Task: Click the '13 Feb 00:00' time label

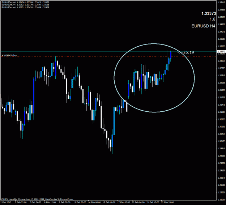Action: click(80, 202)
